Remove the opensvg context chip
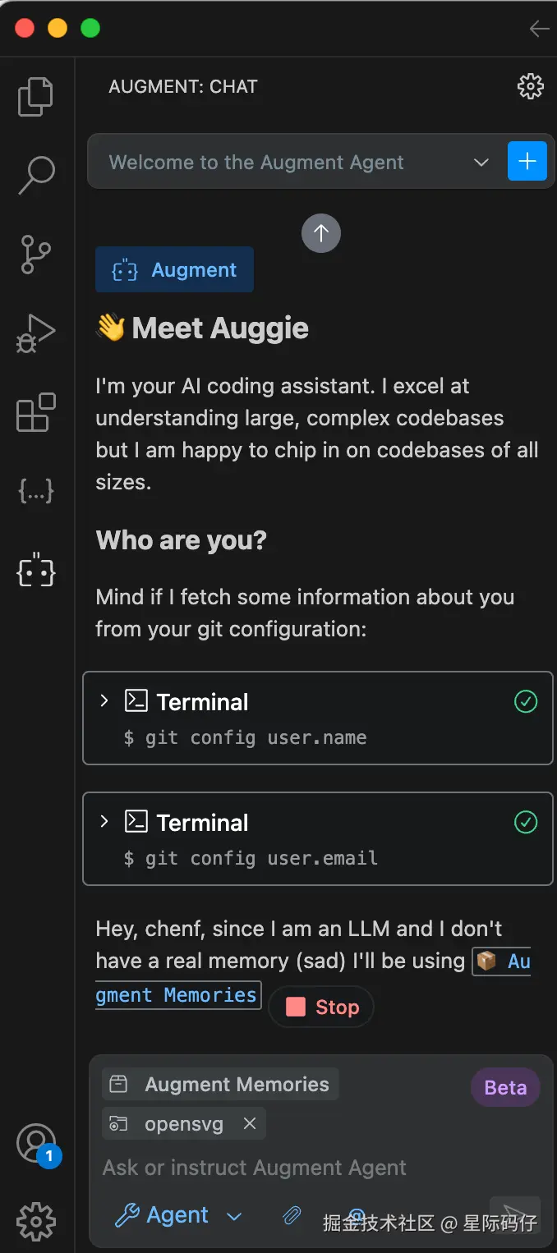Screen dimensions: 557x1253 coord(250,1123)
